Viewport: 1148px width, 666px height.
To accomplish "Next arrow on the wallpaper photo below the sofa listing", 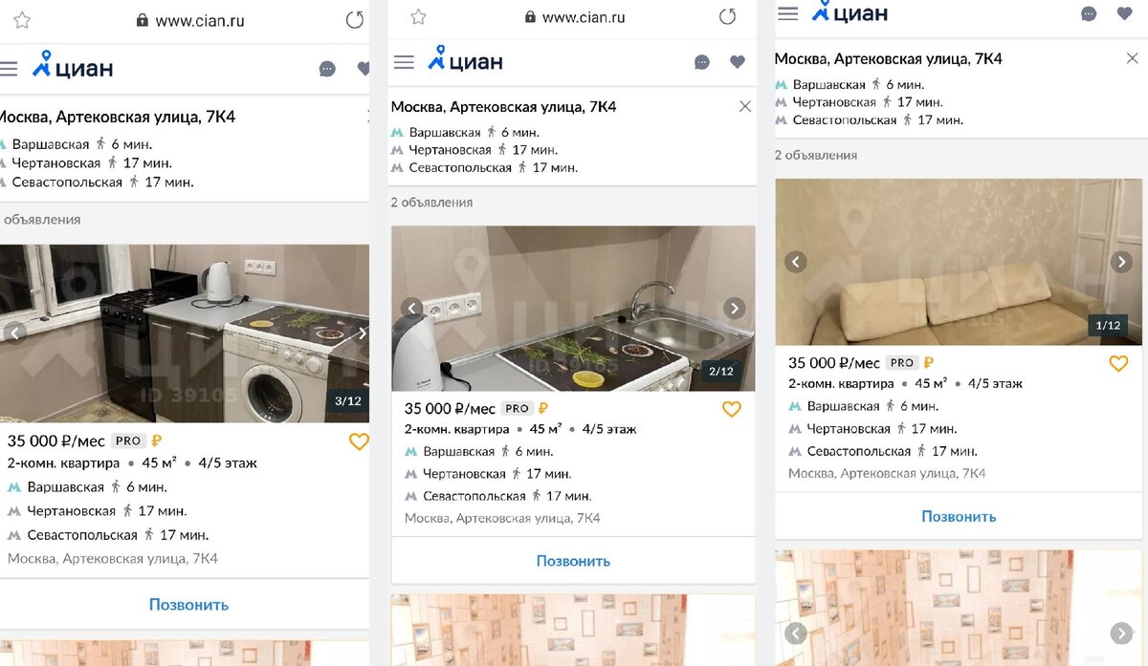I will (1121, 633).
